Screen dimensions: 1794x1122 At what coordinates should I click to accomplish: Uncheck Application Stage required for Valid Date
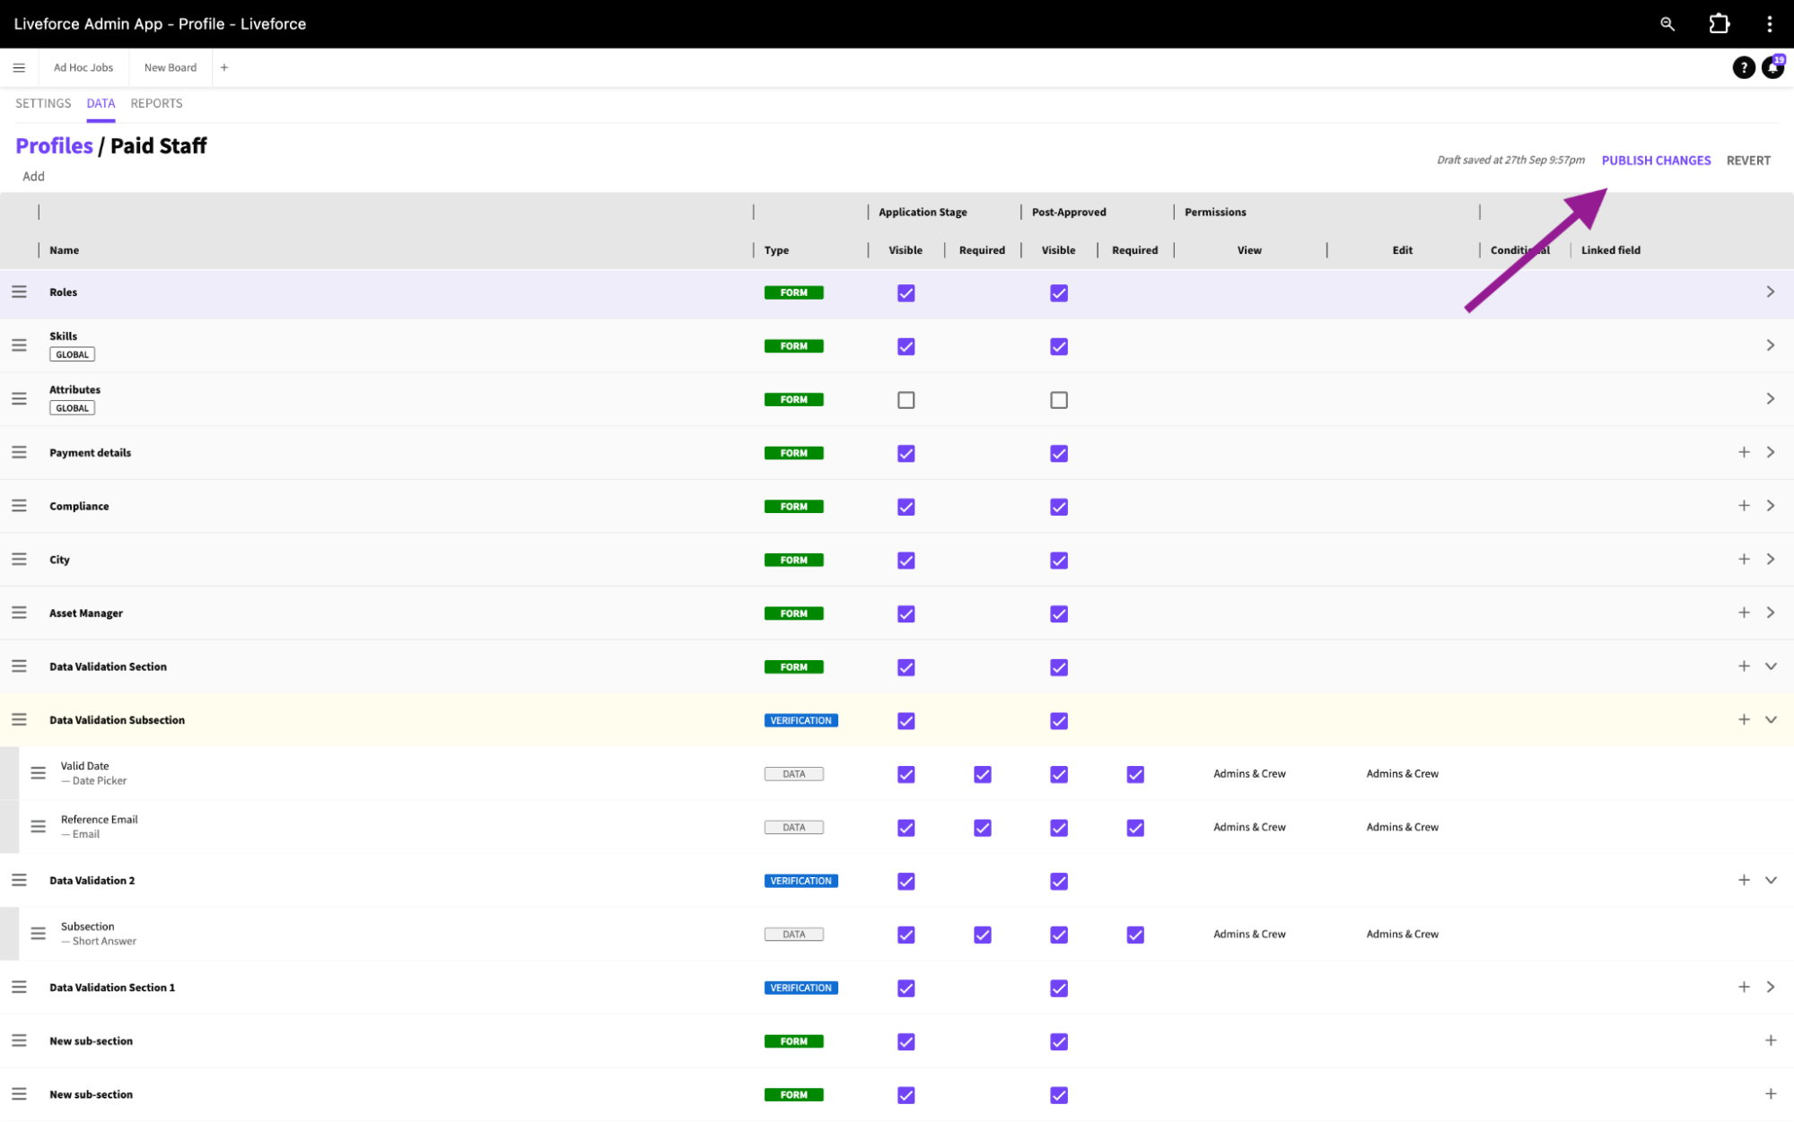click(983, 774)
